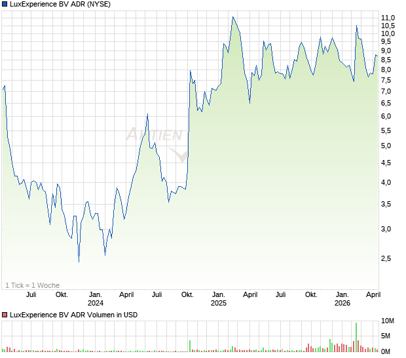406x358 pixels.
Task: Click the last April label on the time axis
Action: [x=373, y=295]
